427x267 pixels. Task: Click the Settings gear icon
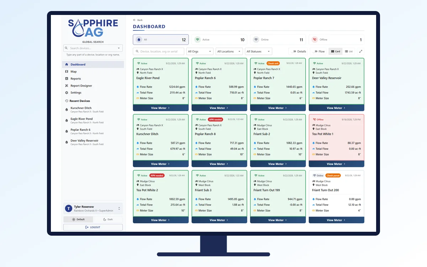67,93
